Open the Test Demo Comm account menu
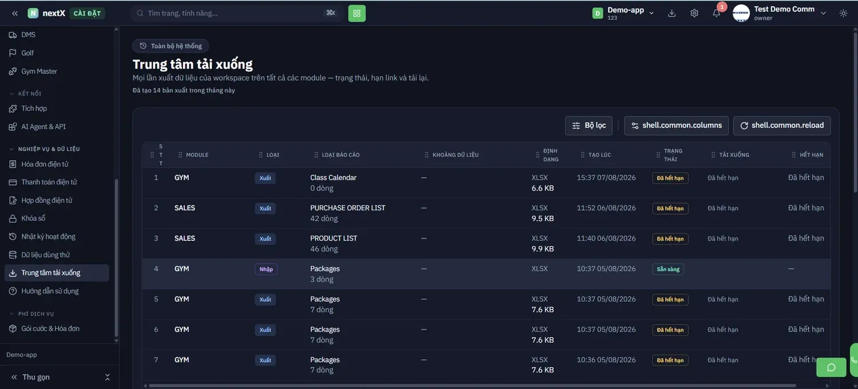 780,13
